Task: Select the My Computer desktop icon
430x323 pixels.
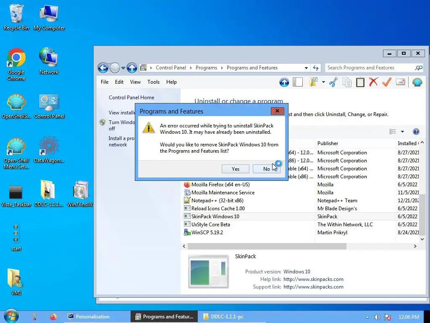Action: pyautogui.click(x=49, y=17)
